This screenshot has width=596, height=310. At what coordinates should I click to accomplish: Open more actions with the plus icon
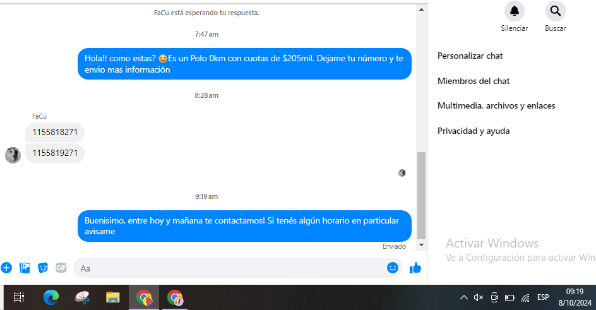point(6,268)
